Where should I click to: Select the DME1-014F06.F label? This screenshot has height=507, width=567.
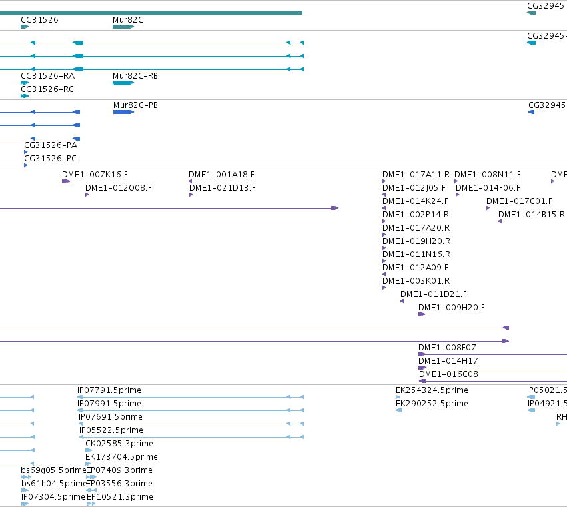tap(488, 188)
